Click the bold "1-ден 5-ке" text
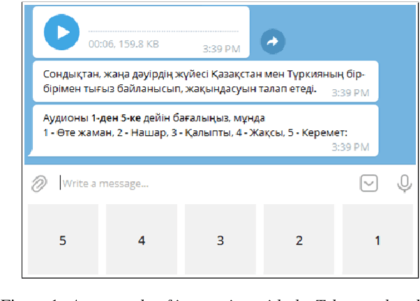Screen dimensions: 420x301 tap(117, 118)
